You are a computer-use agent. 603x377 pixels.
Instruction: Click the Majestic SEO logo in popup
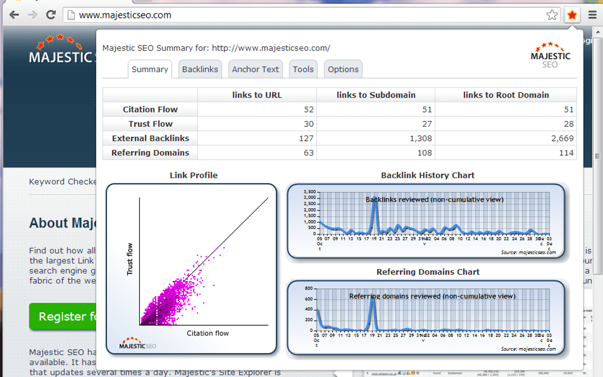(x=550, y=55)
